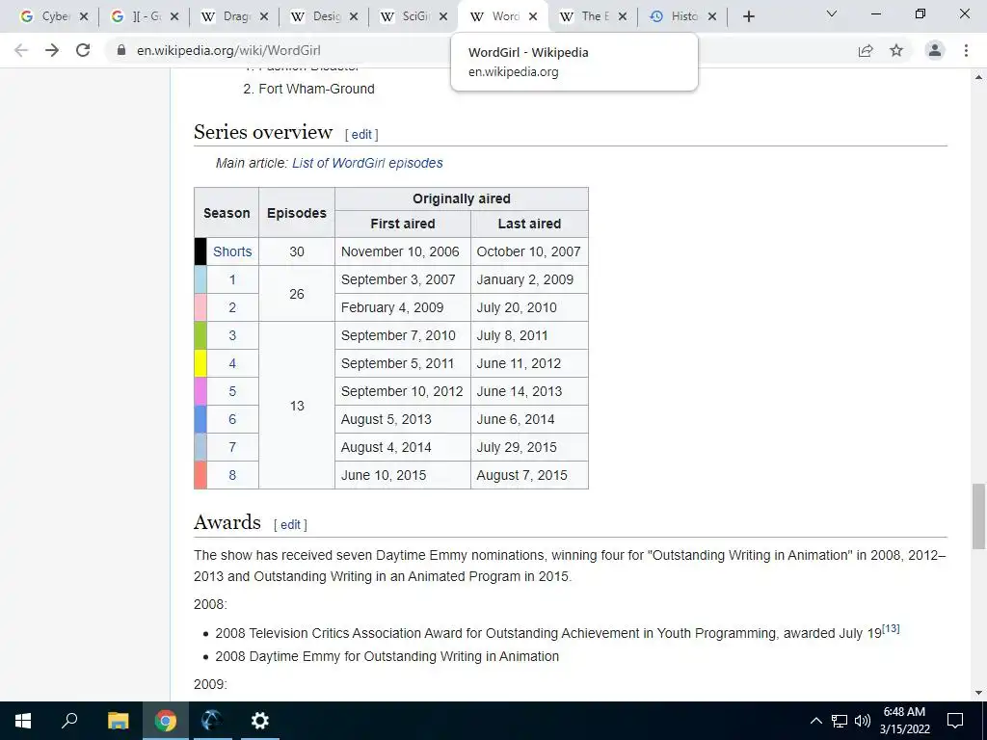Click the scrollbar up arrow
Image resolution: width=987 pixels, height=740 pixels.
tap(978, 77)
